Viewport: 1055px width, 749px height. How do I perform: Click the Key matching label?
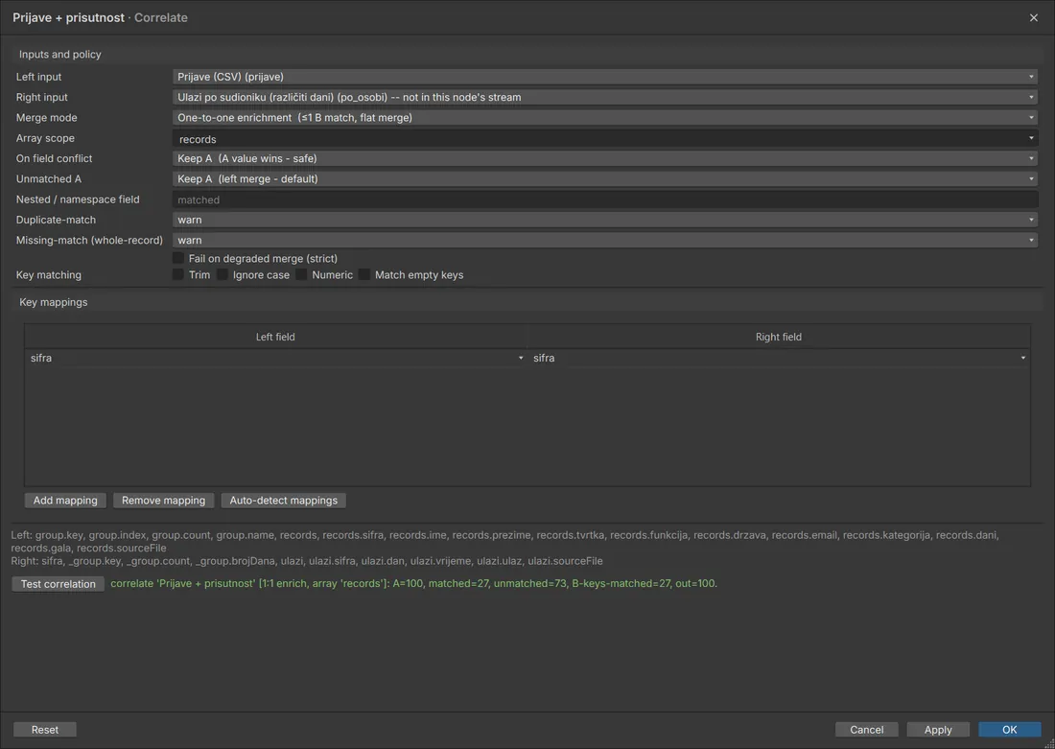tap(49, 275)
